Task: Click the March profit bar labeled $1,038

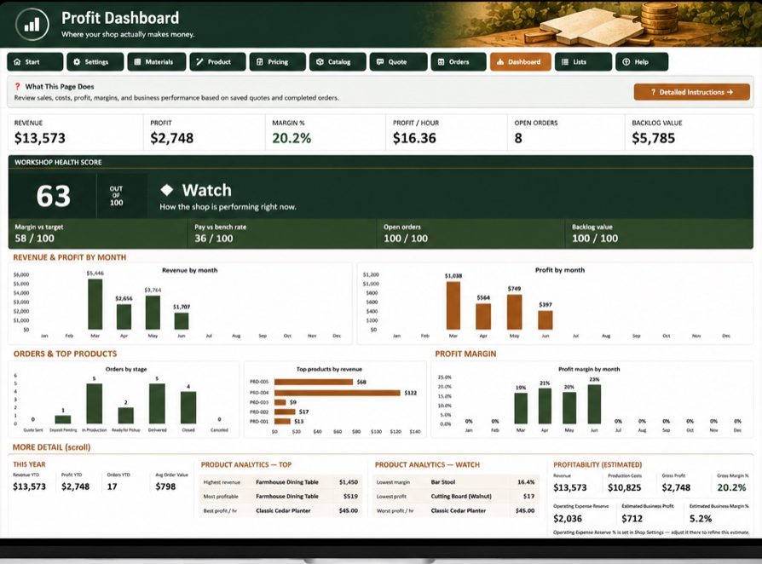Action: (x=453, y=306)
